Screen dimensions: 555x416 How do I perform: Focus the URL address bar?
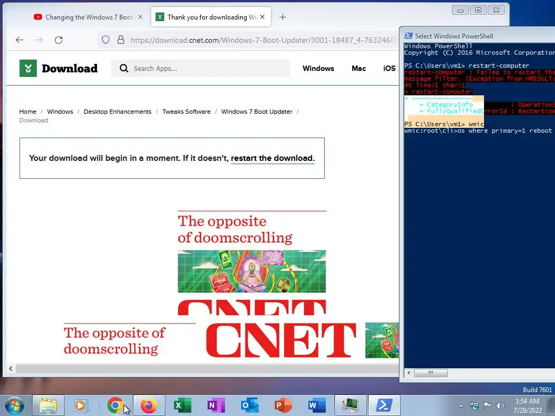pos(262,40)
